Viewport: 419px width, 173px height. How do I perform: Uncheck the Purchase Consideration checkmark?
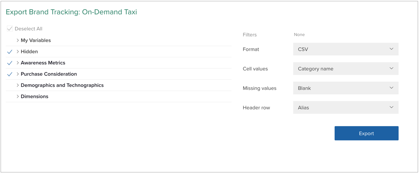(x=10, y=74)
